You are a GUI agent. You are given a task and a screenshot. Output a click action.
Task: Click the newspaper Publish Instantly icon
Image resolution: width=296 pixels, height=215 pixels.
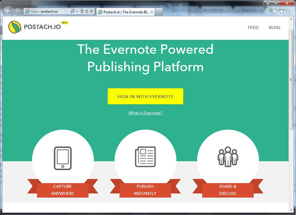tap(145, 157)
